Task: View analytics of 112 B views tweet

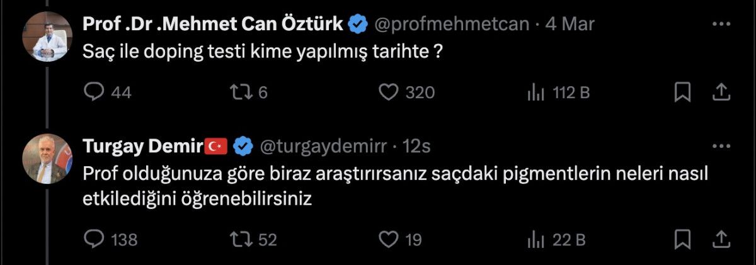Action: [535, 93]
